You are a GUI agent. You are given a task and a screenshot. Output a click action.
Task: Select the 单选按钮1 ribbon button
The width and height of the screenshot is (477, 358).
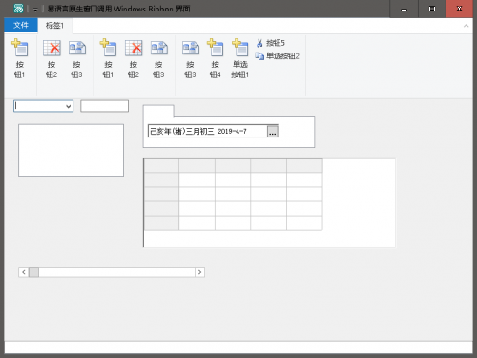point(240,59)
